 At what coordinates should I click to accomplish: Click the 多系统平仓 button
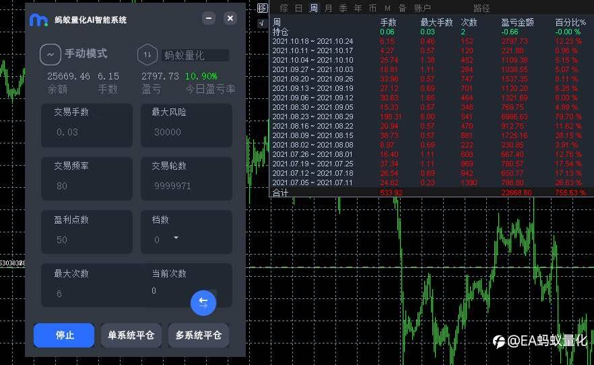pyautogui.click(x=199, y=335)
